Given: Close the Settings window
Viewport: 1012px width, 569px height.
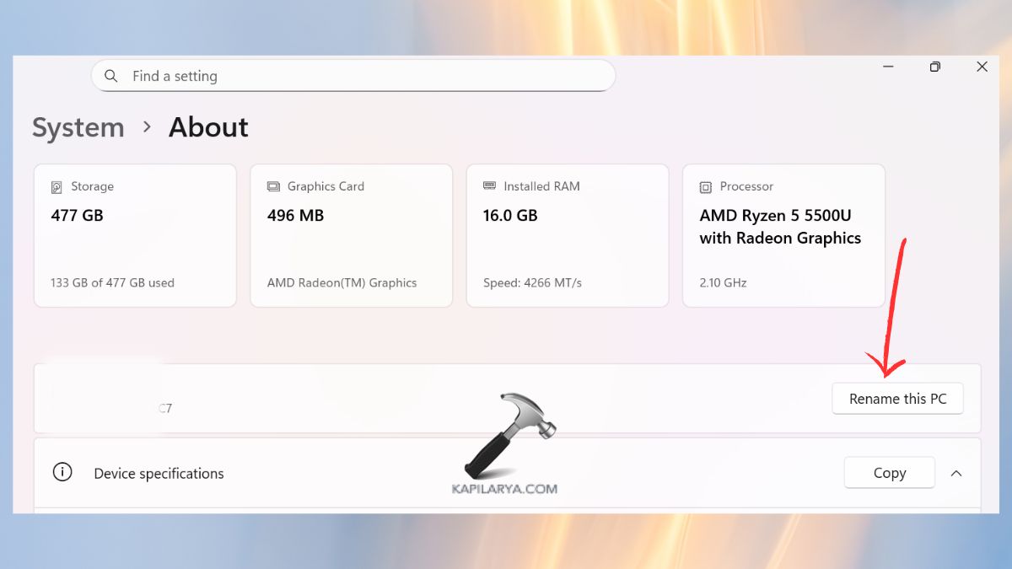Looking at the screenshot, I should 982,67.
